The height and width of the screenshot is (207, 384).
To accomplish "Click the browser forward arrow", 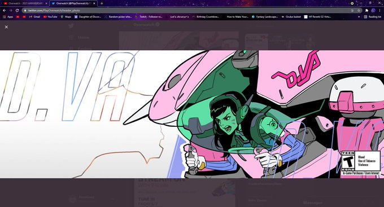I will tap(11, 11).
